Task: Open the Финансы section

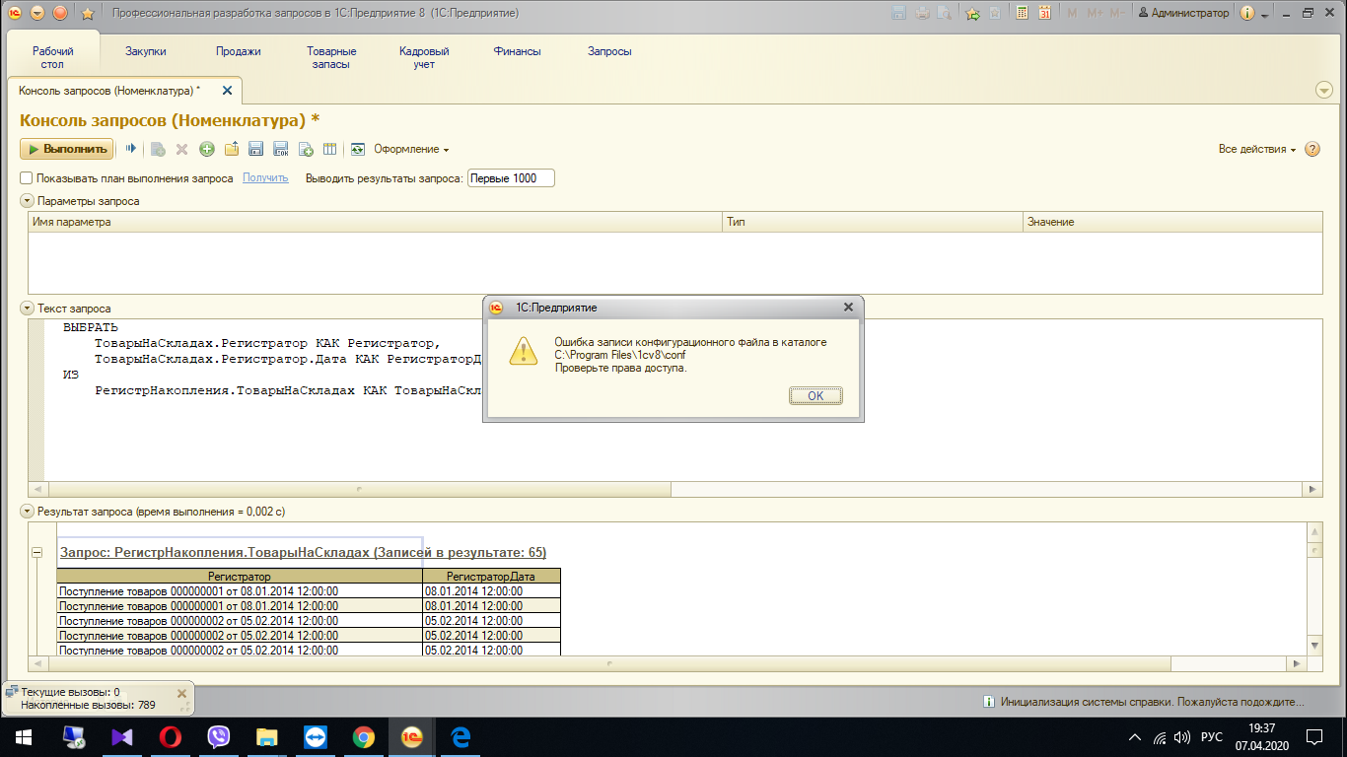Action: [517, 51]
